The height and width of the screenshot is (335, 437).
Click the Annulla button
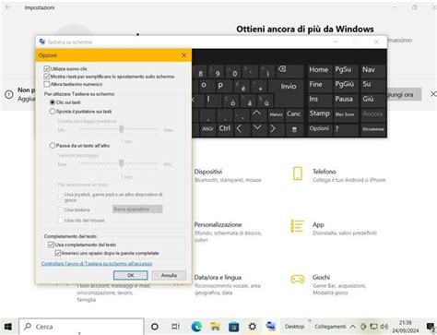click(169, 275)
